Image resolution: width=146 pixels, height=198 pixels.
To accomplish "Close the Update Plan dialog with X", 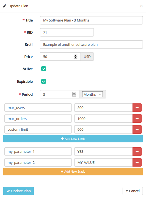I will [x=141, y=6].
